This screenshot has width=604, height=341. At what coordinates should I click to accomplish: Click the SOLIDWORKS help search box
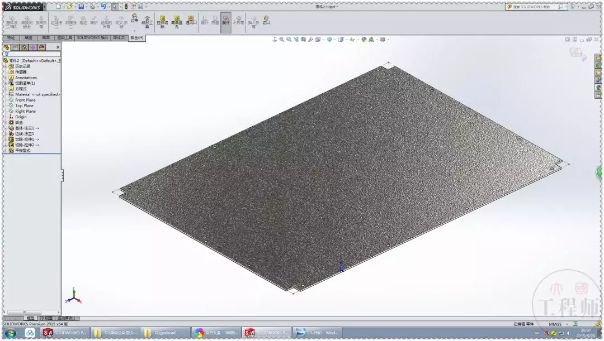[535, 7]
